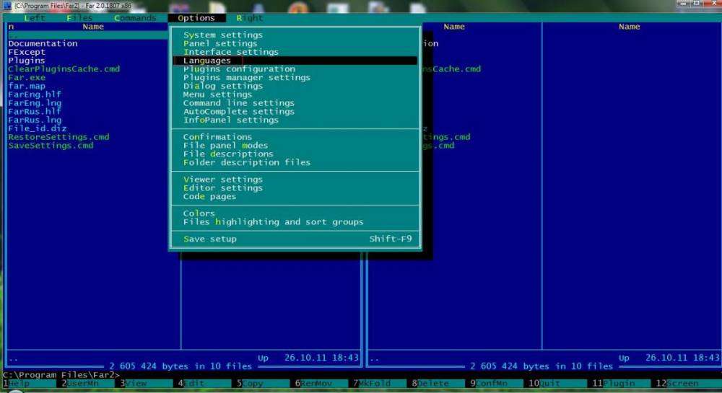
Task: Select Editor settings in the Options menu
Action: coord(222,188)
